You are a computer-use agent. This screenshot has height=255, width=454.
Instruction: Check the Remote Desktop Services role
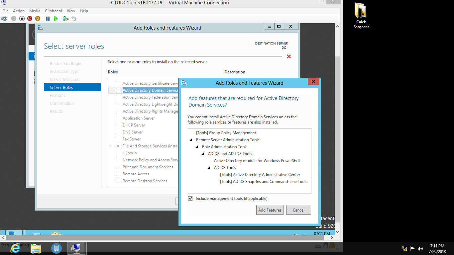(118, 181)
